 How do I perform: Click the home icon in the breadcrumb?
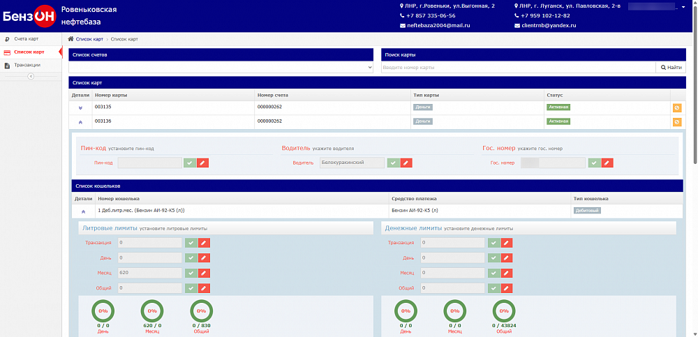[x=70, y=39]
